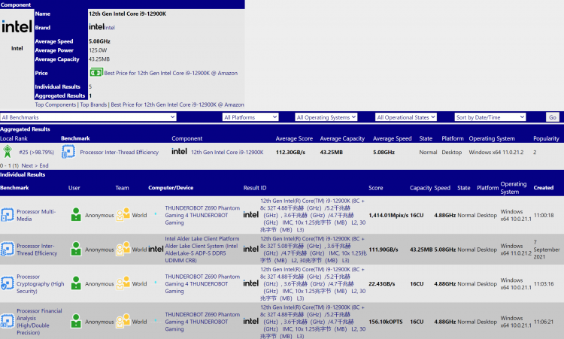Click the green money icon beside Best Price
The height and width of the screenshot is (339, 564).
(x=96, y=73)
